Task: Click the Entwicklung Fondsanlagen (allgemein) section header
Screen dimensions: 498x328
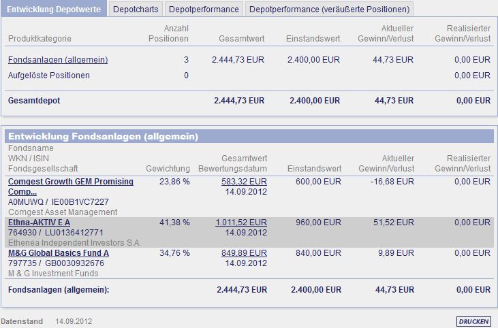Action: pos(103,137)
